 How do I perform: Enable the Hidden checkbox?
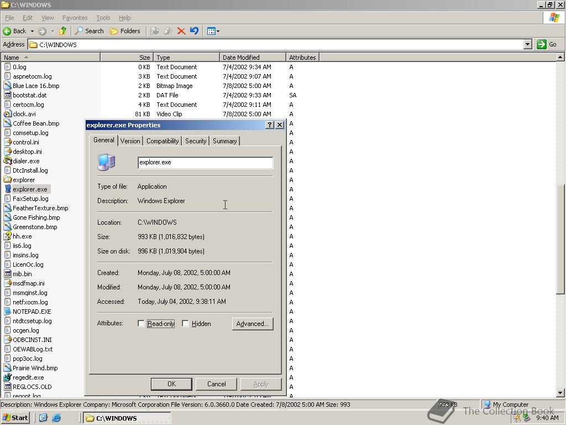(185, 324)
